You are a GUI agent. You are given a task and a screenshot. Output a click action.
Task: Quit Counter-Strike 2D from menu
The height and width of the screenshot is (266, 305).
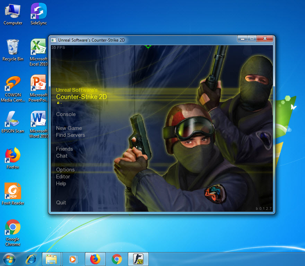61,202
